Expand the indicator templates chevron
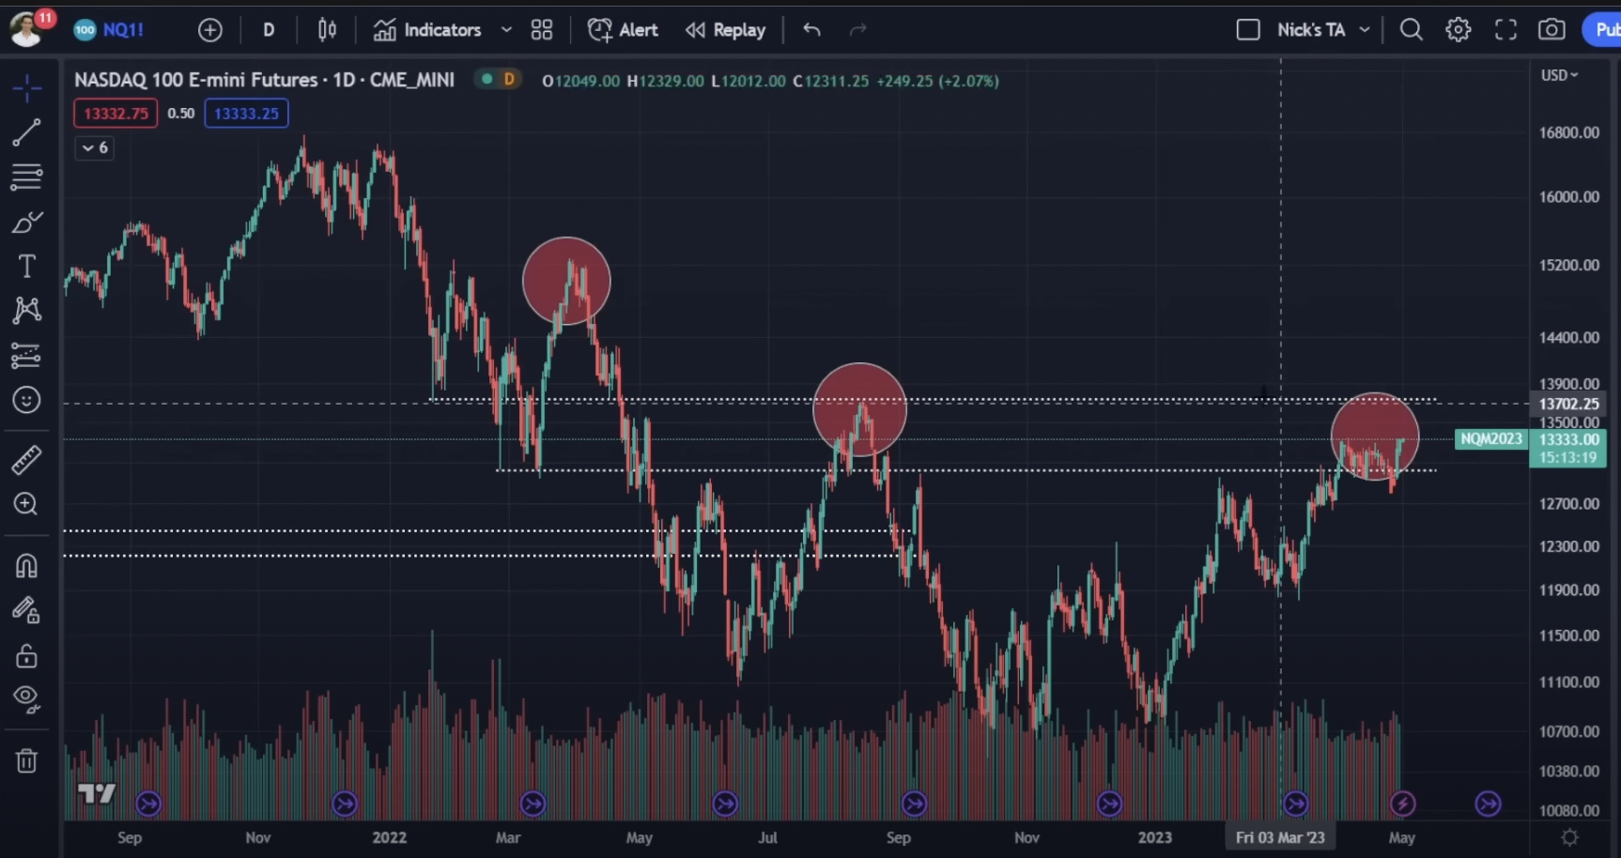Viewport: 1621px width, 858px height. [x=506, y=30]
